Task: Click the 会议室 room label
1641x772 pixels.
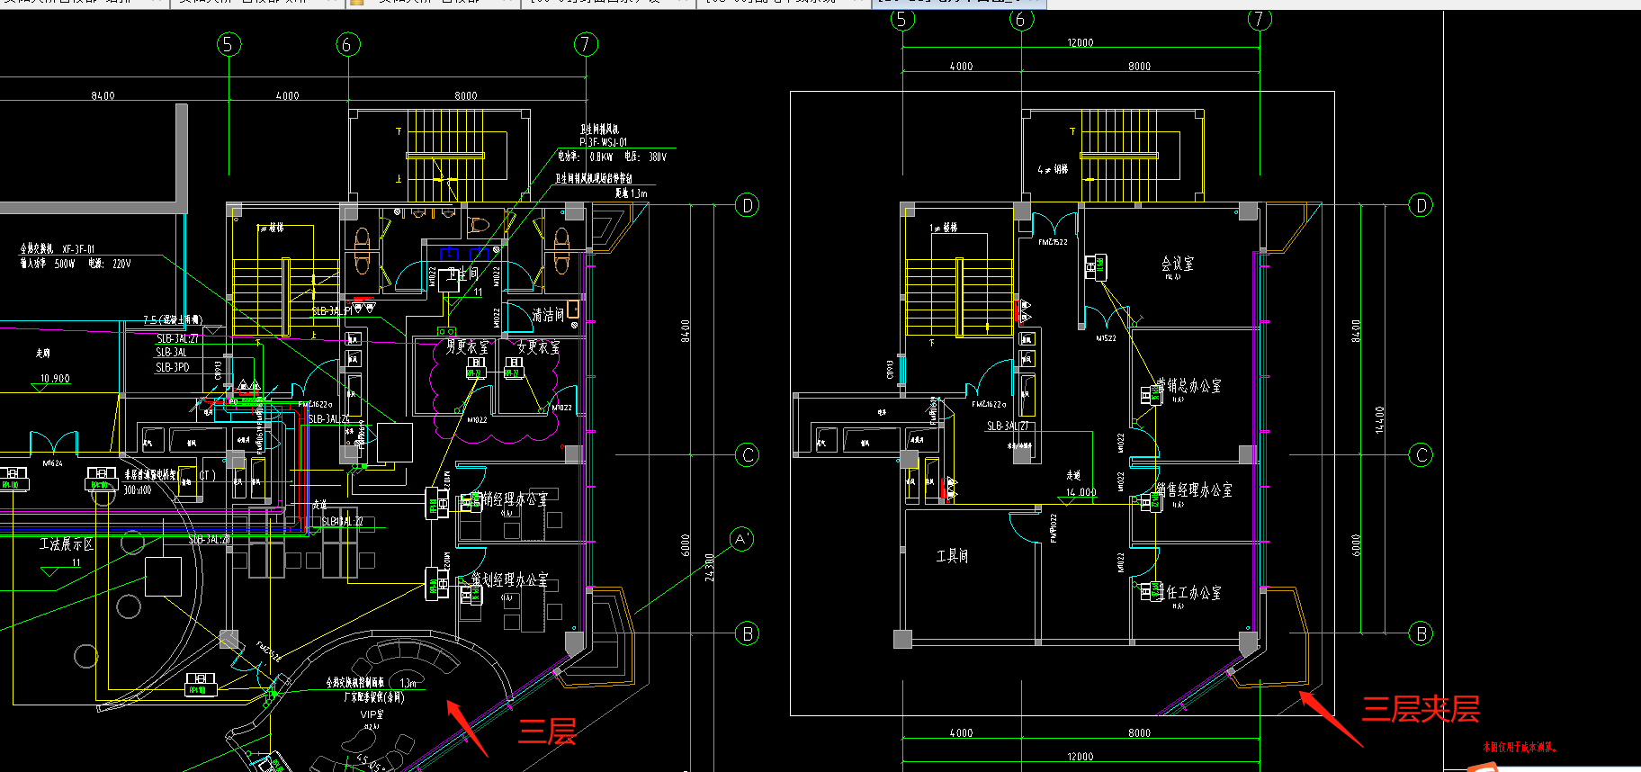Action: point(1177,264)
